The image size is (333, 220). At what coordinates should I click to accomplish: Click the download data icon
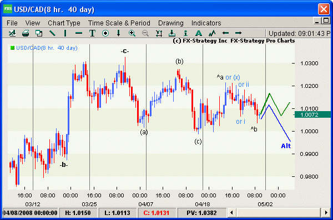coord(172,33)
